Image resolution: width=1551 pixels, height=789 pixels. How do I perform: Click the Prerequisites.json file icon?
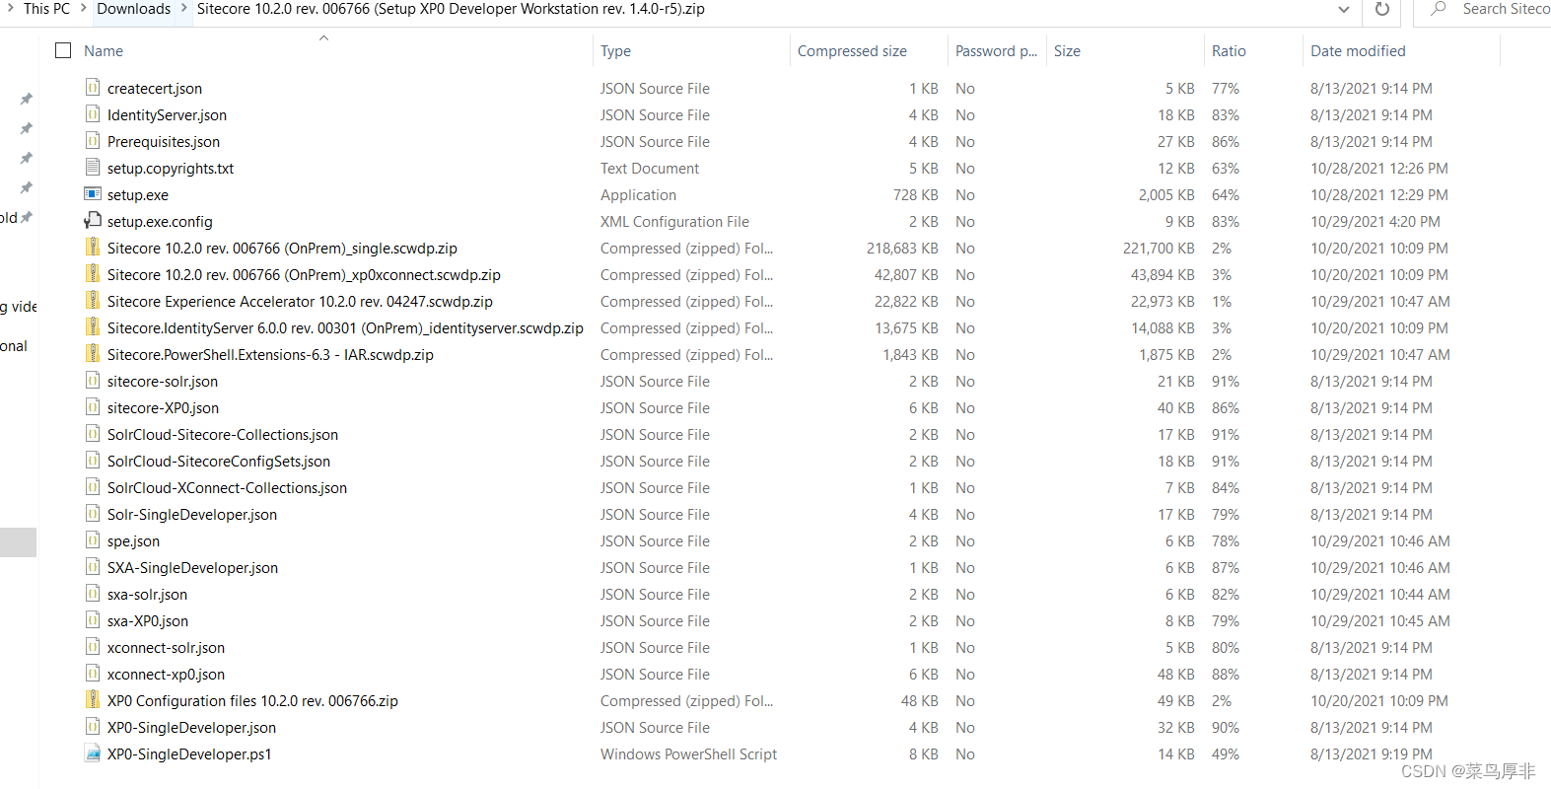pos(93,140)
